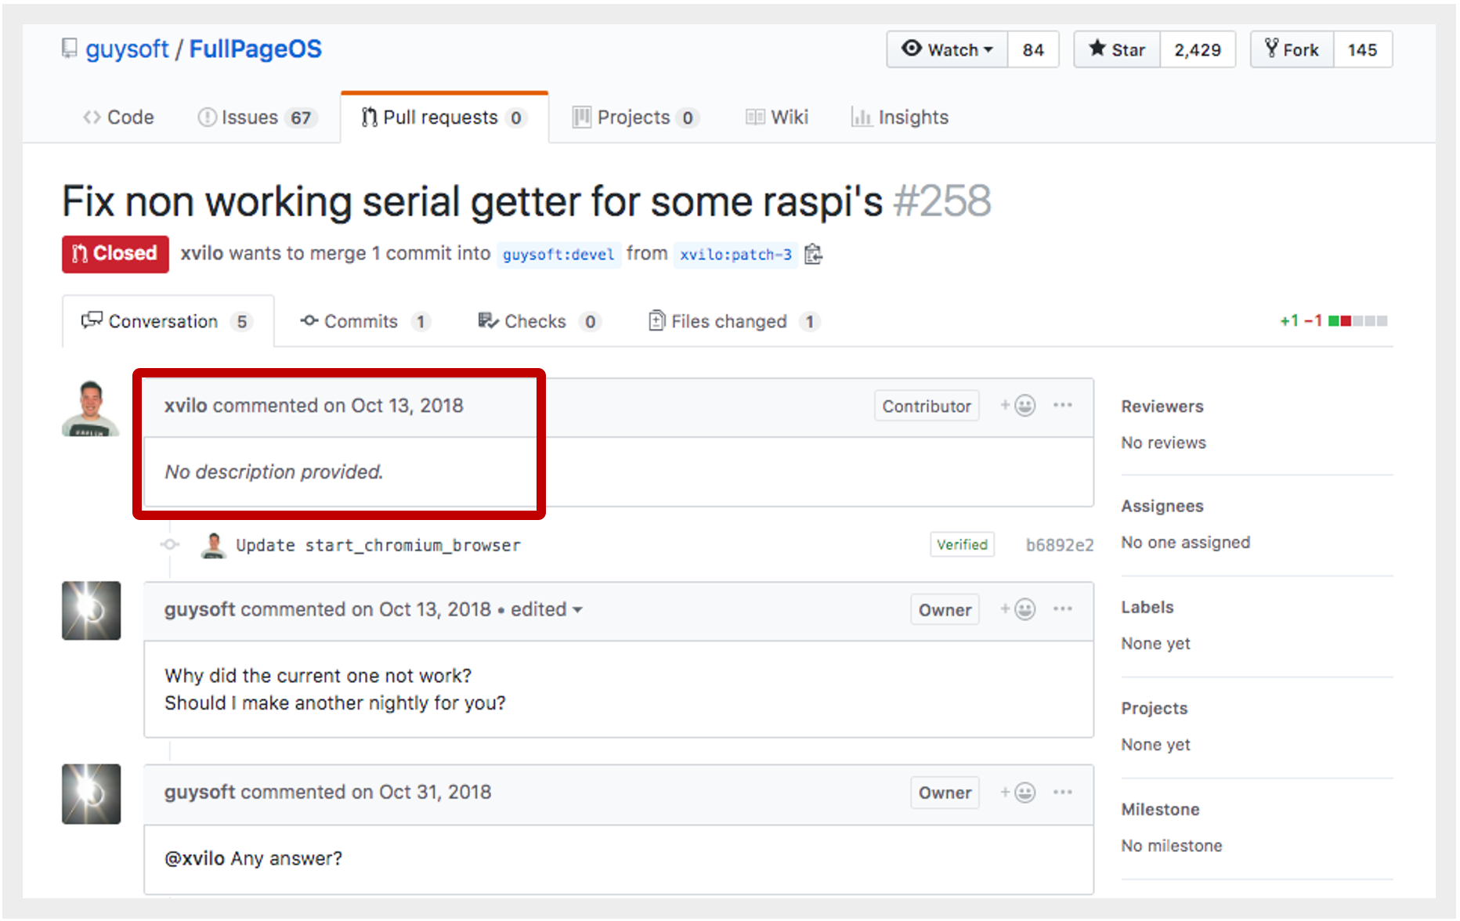
Task: Click the Assignees sidebar heading
Action: [1162, 506]
